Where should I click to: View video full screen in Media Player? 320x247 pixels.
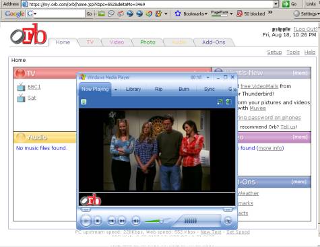pos(228,102)
